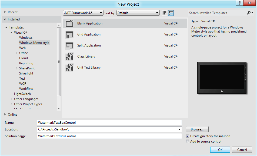Select the Class Library template name
This screenshot has height=156, width=257.
point(86,56)
